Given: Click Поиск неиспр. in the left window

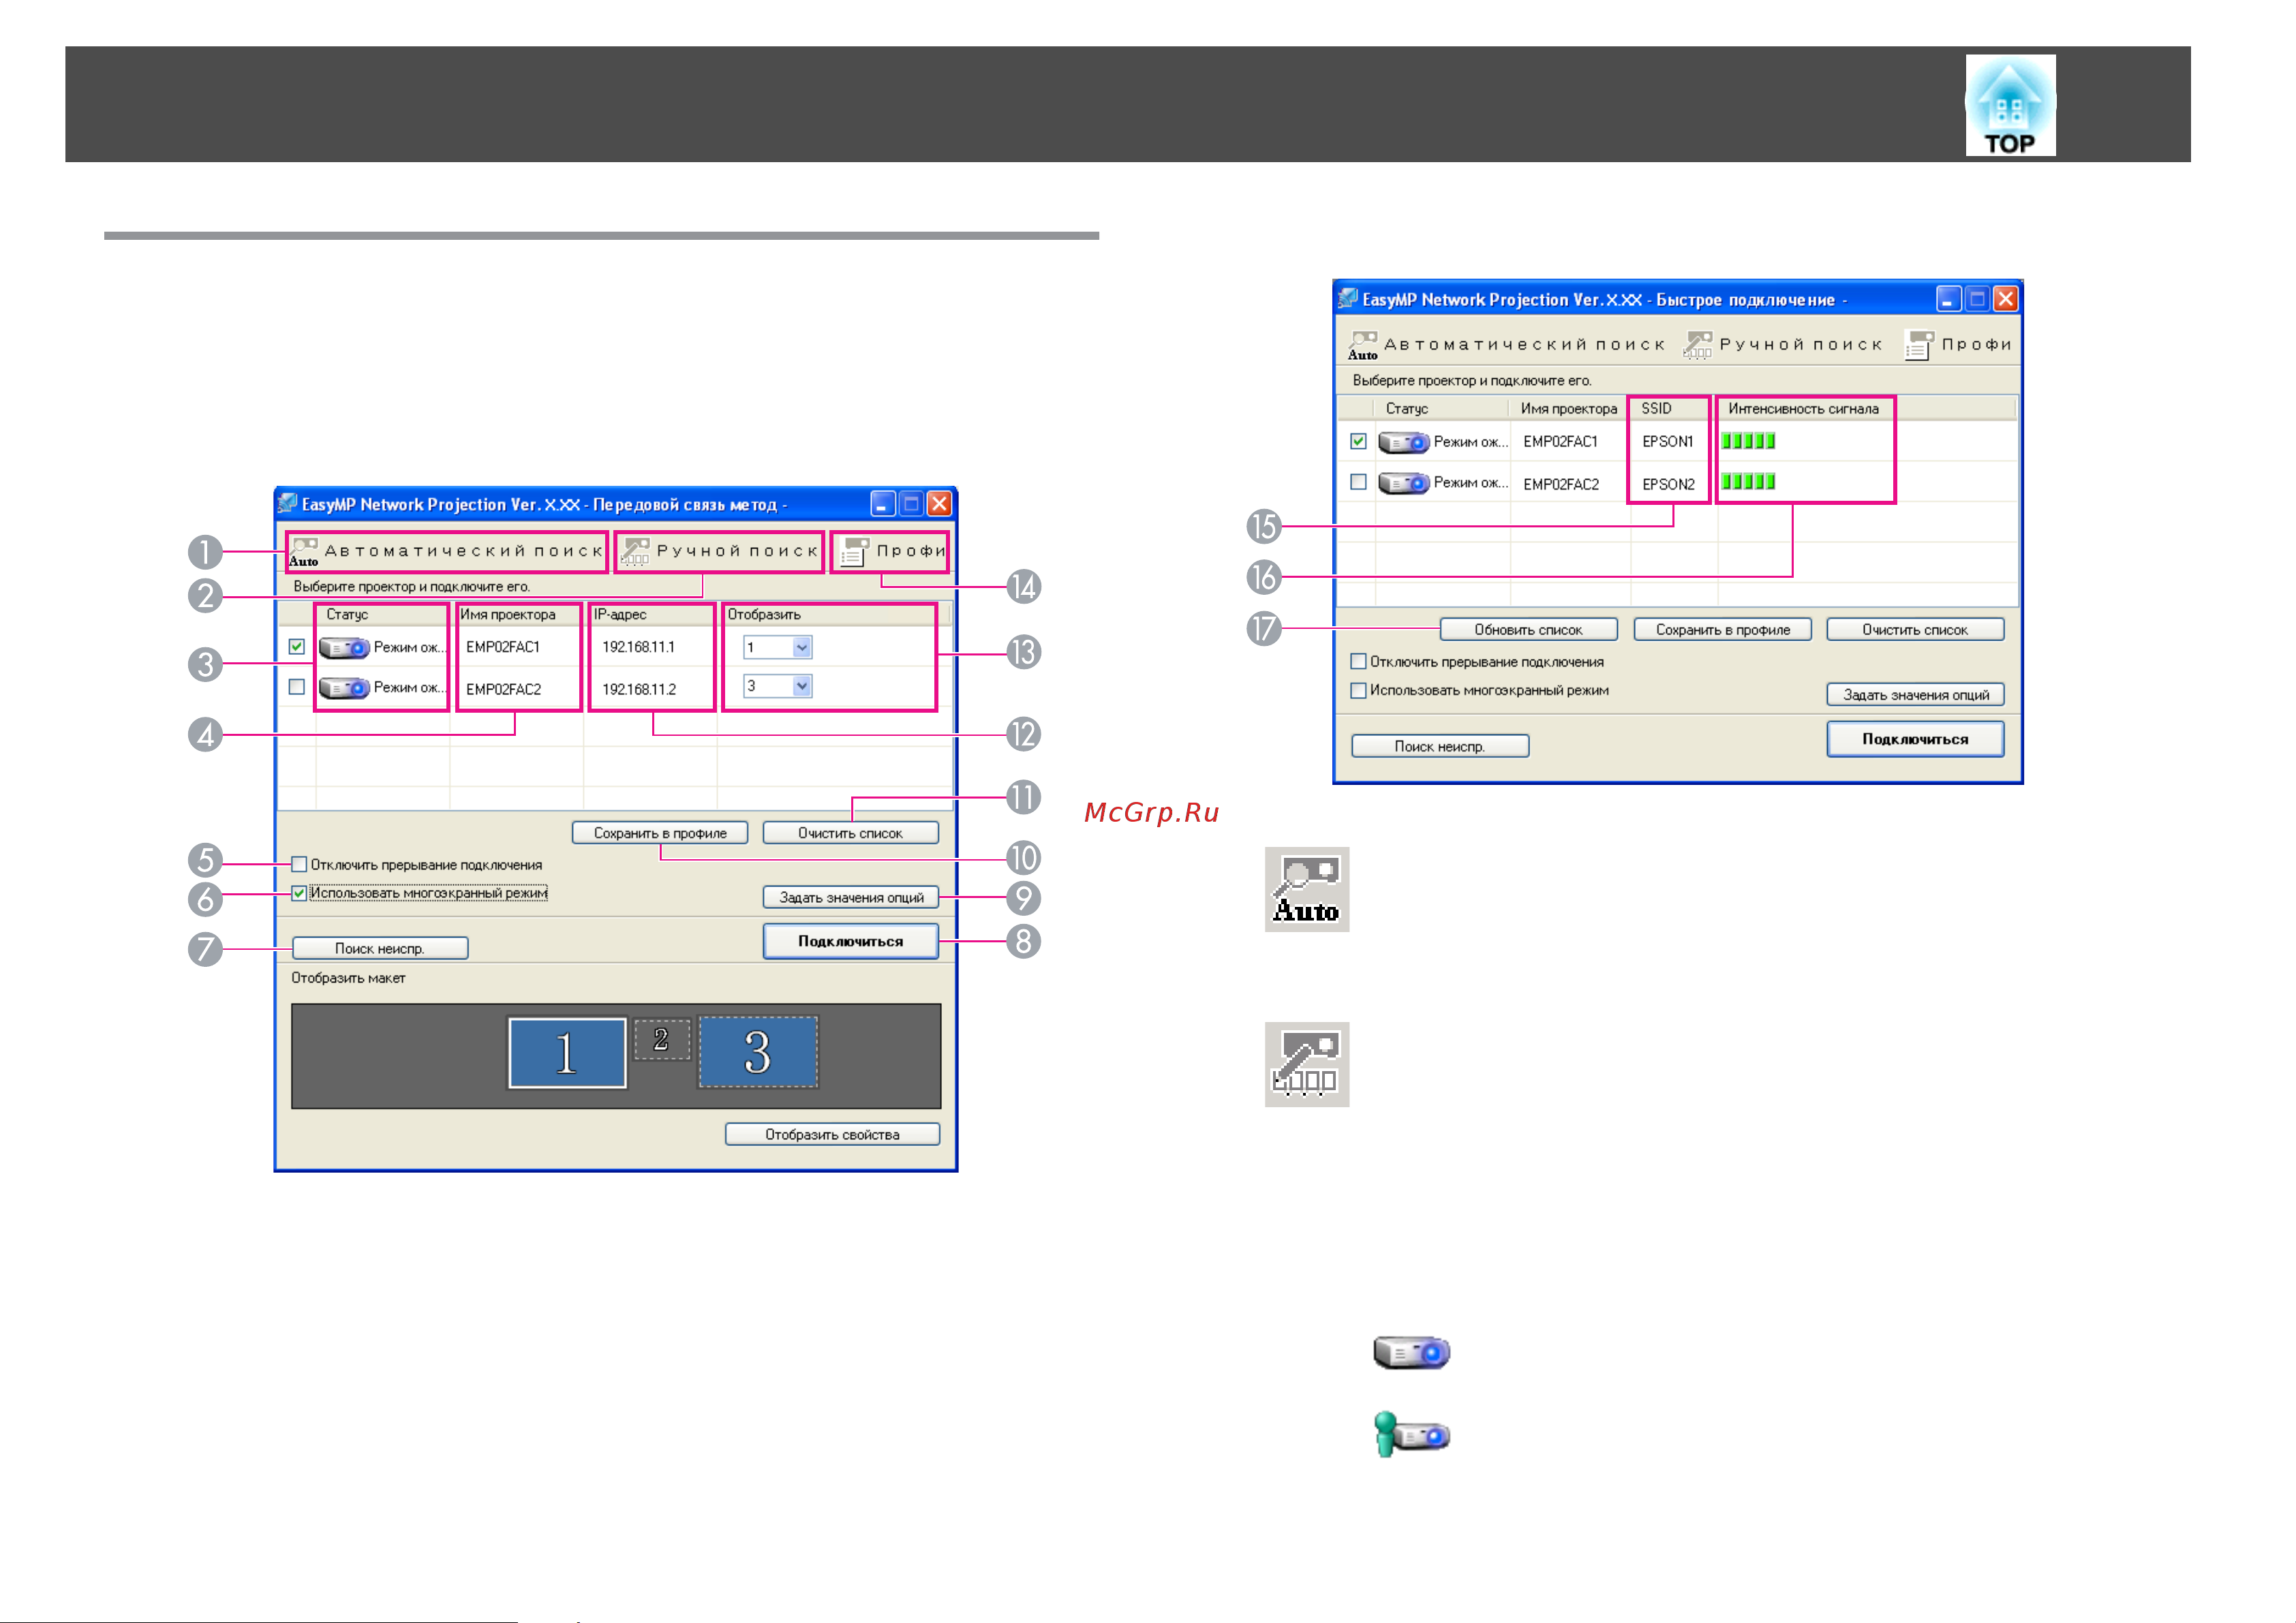Looking at the screenshot, I should click(380, 948).
